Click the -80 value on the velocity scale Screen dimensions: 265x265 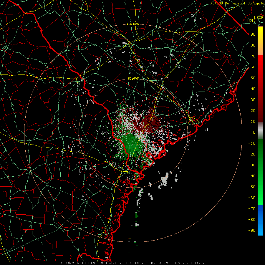252,220
